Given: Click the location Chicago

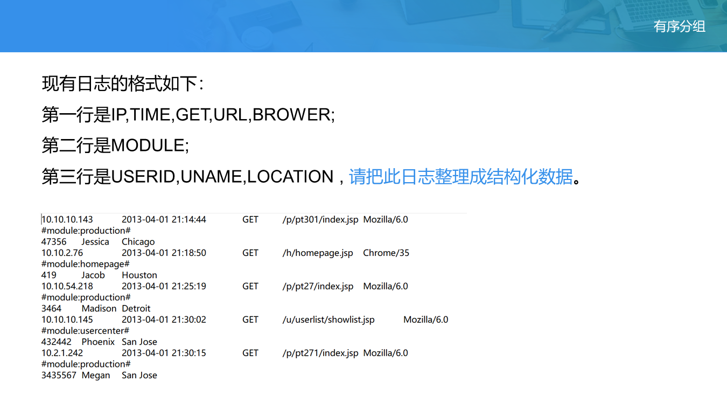Looking at the screenshot, I should coord(138,242).
